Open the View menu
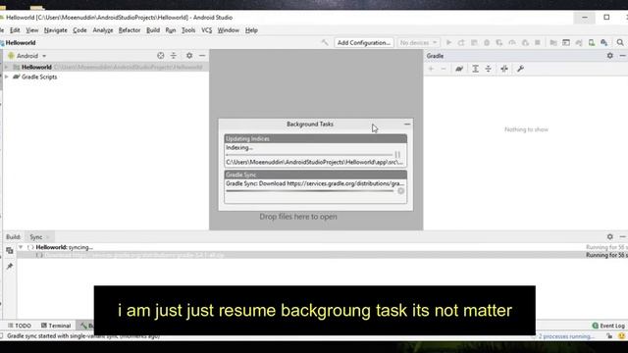 tap(32, 30)
